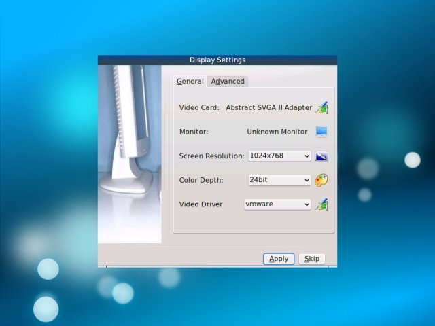Click the Unknown Monitor text
Viewport: 435px width, 326px height.
tap(277, 132)
